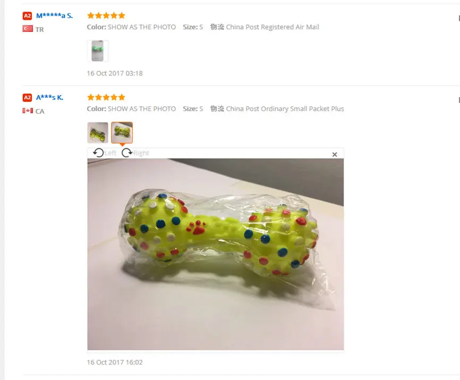Click 'China Post Registered Air Mail' text
Screen dimensions: 460x380
[x=272, y=27]
